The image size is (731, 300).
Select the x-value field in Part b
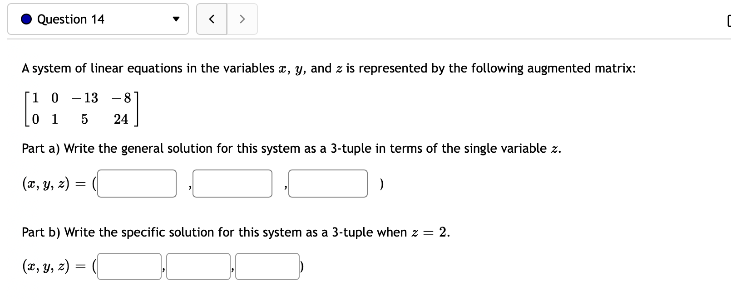tap(129, 267)
